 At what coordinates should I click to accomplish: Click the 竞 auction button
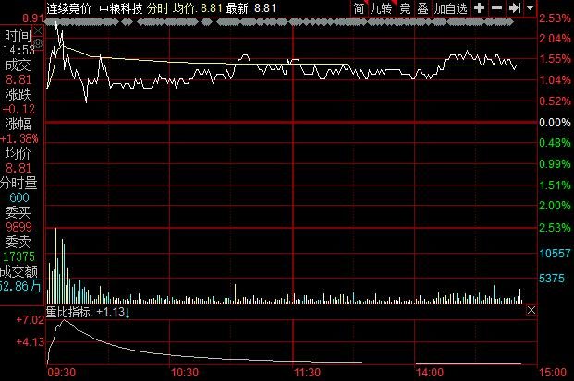click(x=405, y=8)
